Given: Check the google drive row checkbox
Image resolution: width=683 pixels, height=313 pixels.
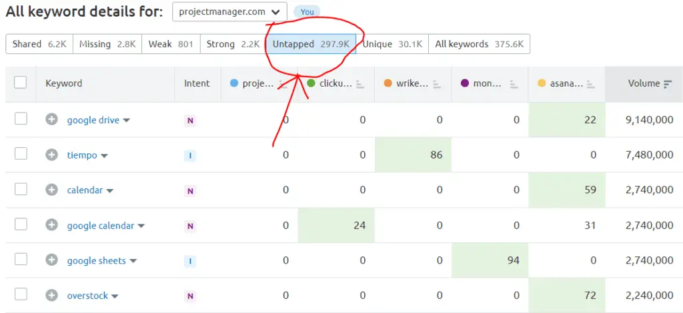Looking at the screenshot, I should click(21, 119).
